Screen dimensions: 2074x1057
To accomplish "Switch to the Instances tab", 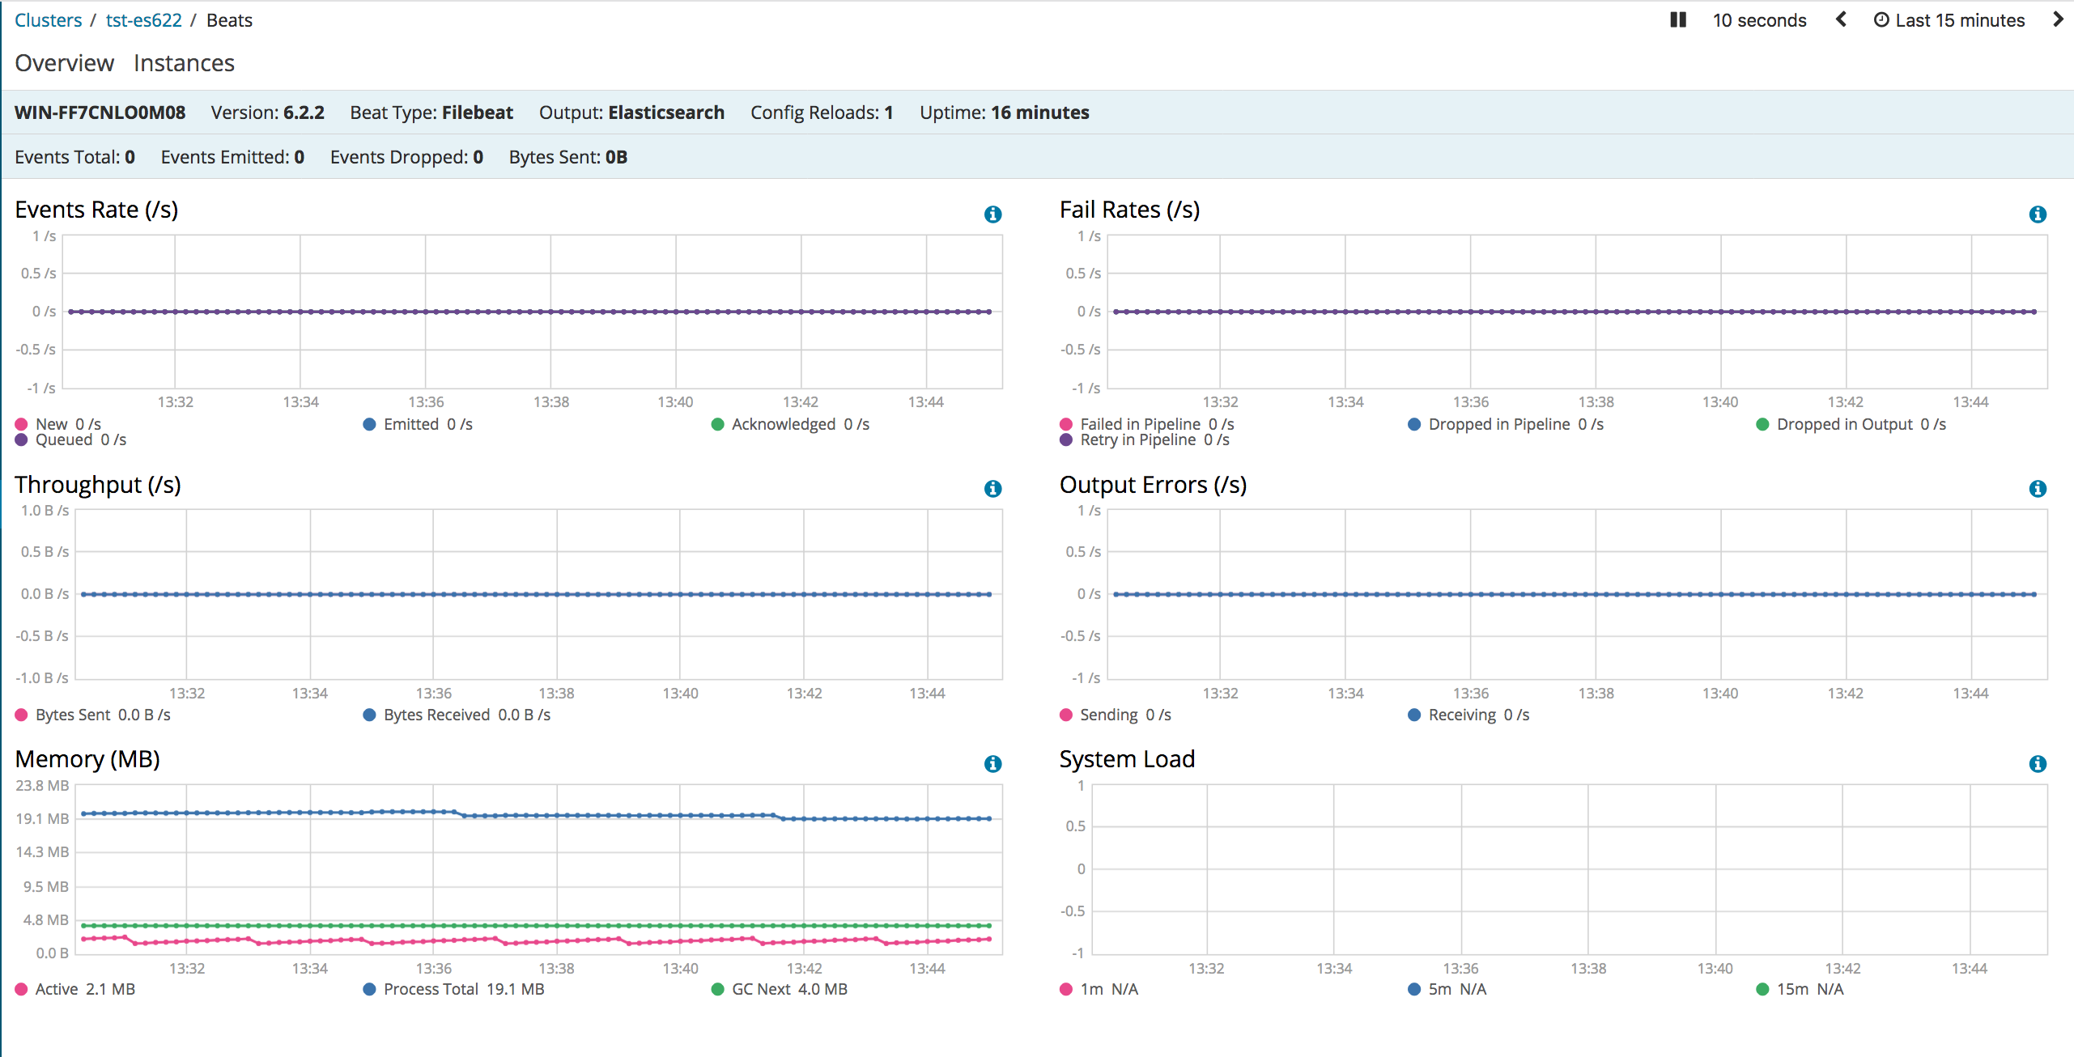I will pos(184,62).
